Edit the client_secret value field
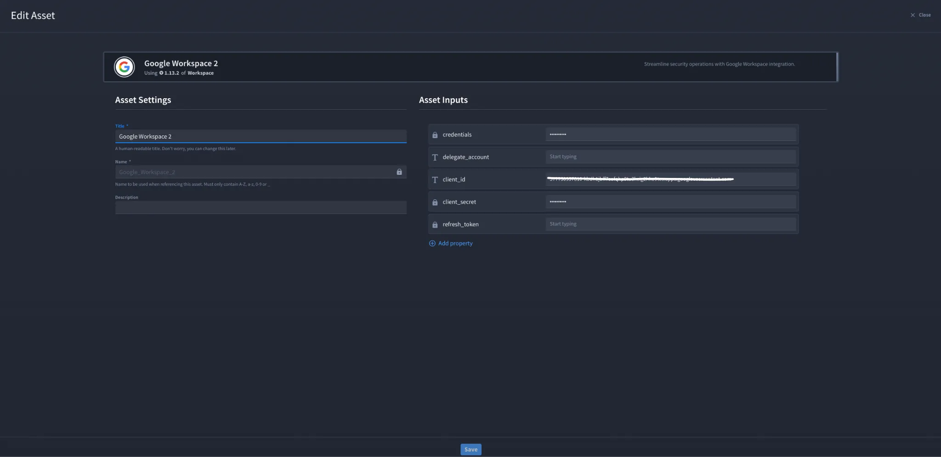Viewport: 941px width, 457px height. [670, 202]
